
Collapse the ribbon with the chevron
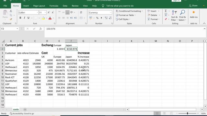[204, 24]
